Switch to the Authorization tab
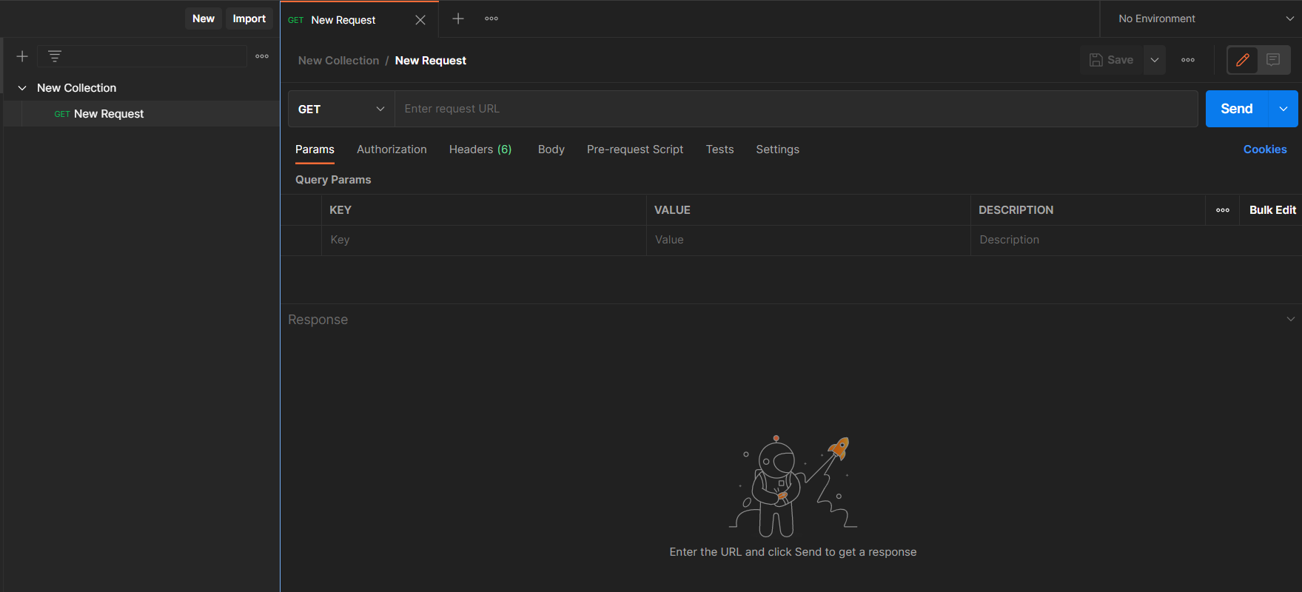The width and height of the screenshot is (1302, 592). [x=392, y=149]
